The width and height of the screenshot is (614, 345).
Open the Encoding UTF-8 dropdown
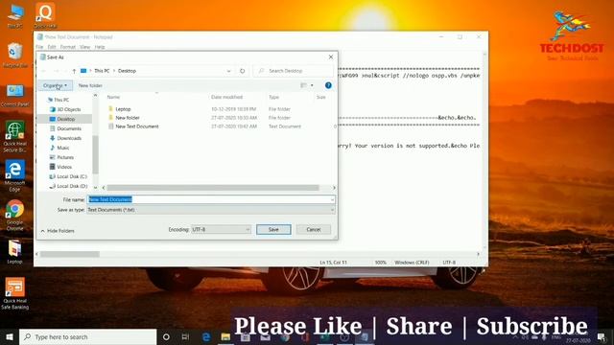(221, 230)
